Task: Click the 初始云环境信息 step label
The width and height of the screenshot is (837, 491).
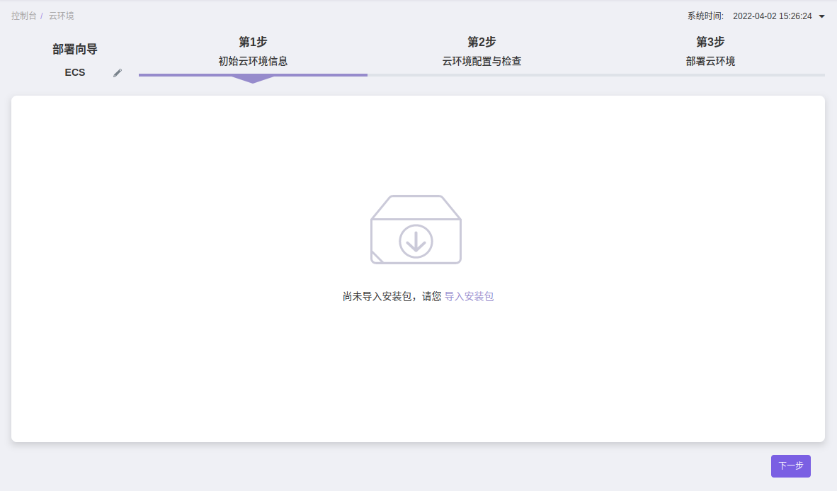Action: coord(253,62)
